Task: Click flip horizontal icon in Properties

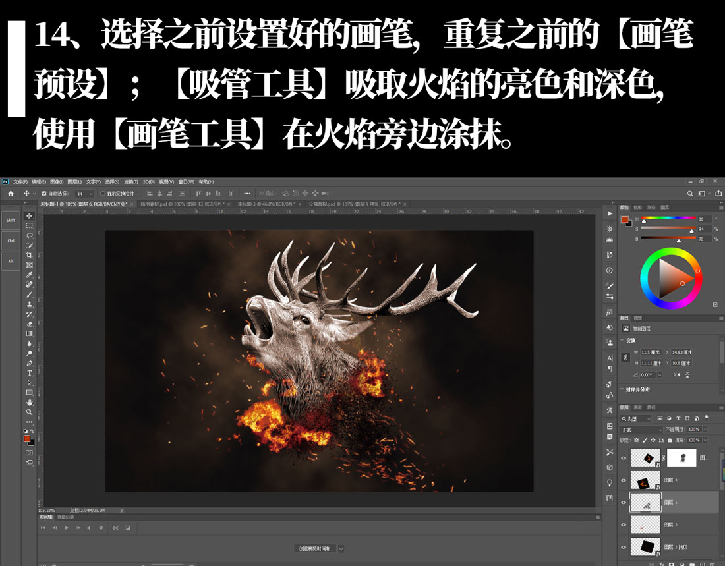Action: pos(676,374)
